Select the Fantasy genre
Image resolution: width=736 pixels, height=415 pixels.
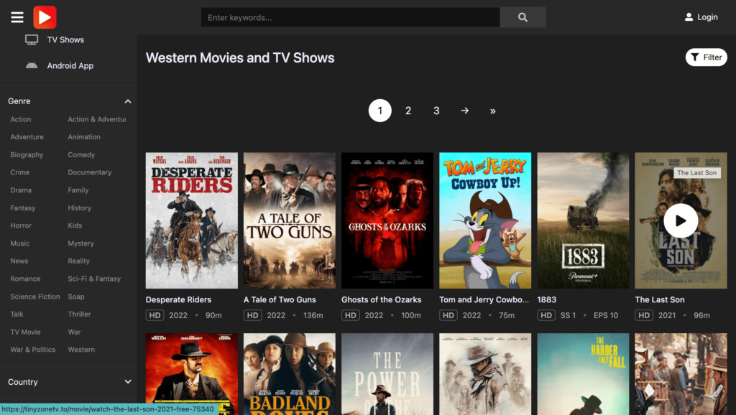point(22,207)
